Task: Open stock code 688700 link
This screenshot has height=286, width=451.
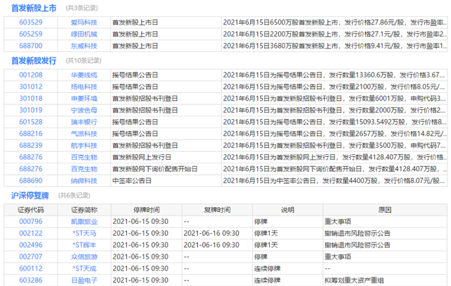Action: (31, 46)
